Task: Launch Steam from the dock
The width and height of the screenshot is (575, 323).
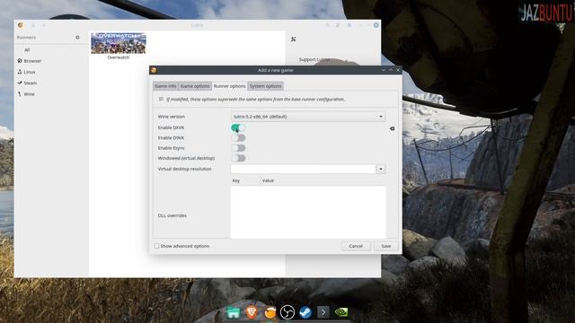Action: (x=305, y=312)
